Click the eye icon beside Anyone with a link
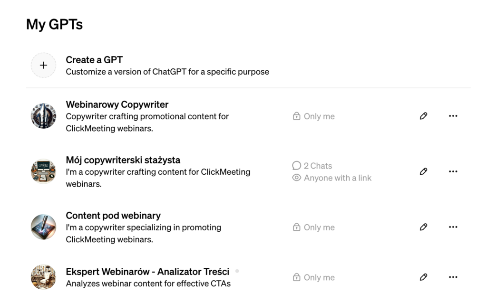Screen dimensions: 487x303 pos(297,178)
